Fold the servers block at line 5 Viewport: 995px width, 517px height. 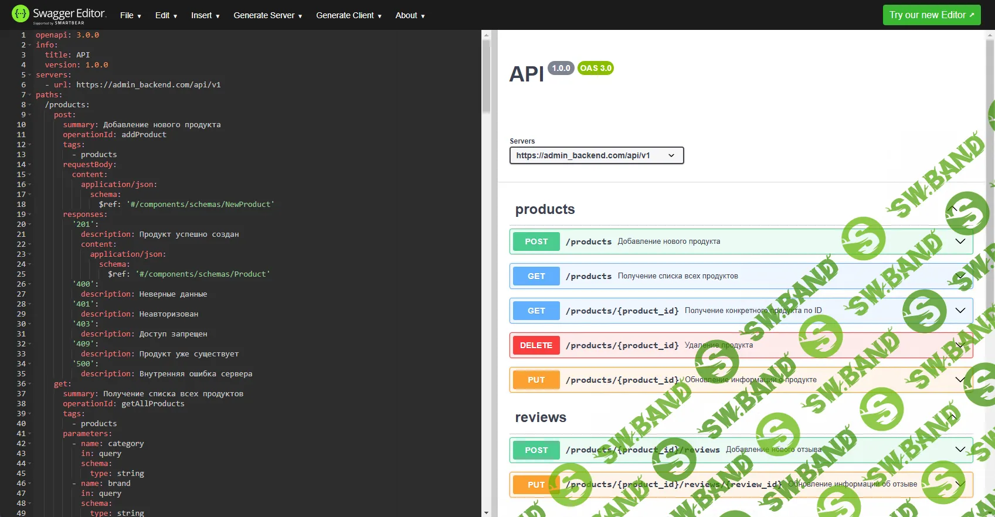(29, 75)
